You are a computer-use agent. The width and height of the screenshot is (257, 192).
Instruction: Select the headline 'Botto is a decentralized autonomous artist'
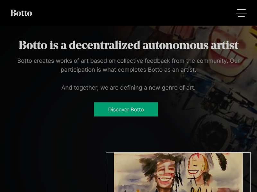(128, 45)
